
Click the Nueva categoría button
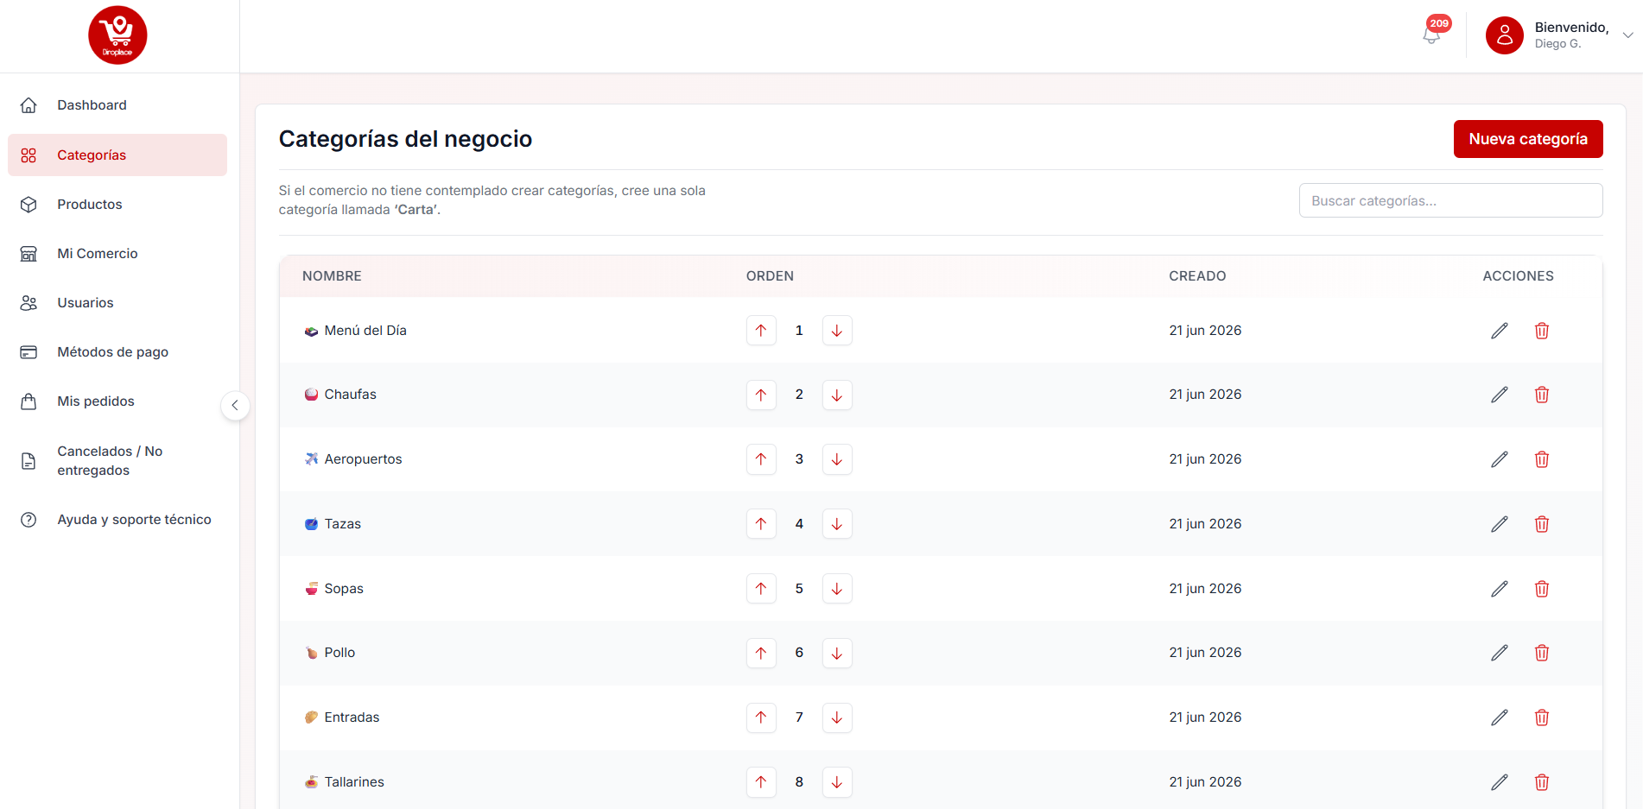[1528, 139]
